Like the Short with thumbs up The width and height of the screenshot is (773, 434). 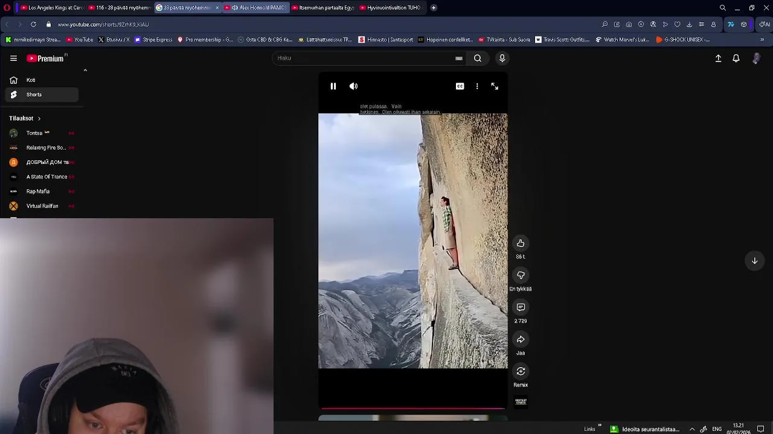pyautogui.click(x=521, y=243)
